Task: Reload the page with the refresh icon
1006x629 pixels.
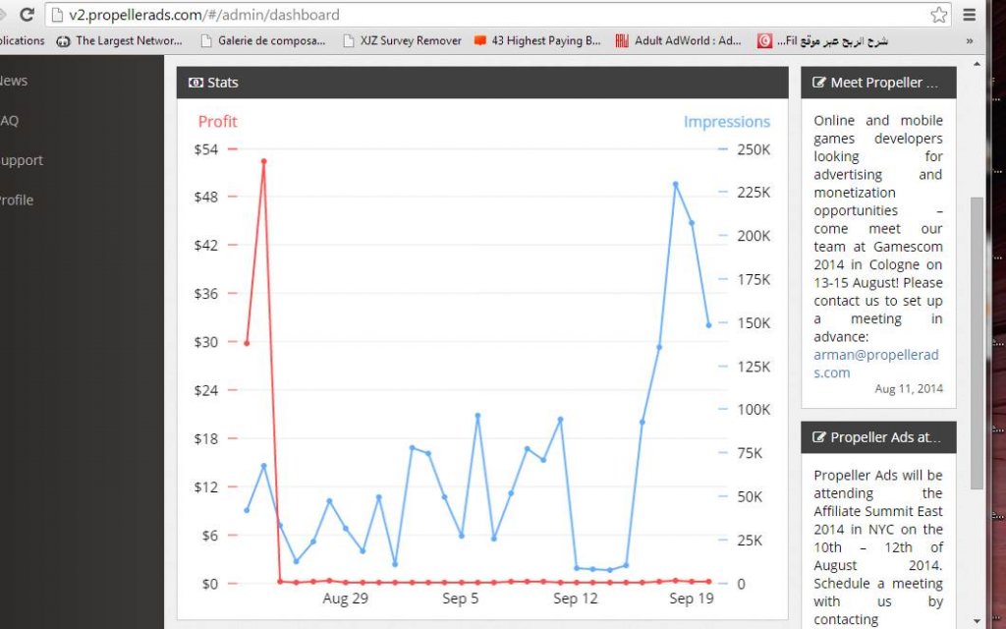Action: point(27,14)
